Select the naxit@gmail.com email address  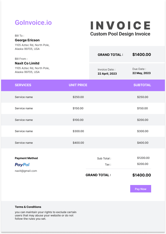click(x=26, y=171)
